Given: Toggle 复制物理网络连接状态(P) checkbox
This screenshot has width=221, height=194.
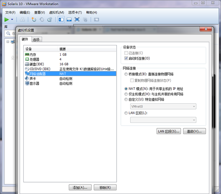Looking at the screenshot, I should pos(132,80).
